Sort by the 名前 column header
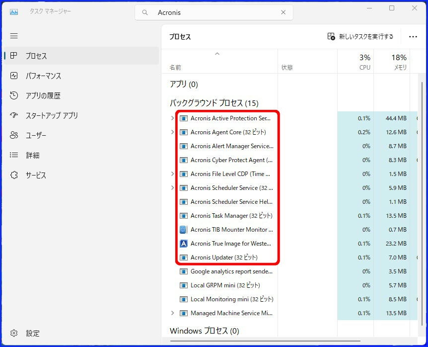Screen dimensions: 428x347 pyautogui.click(x=220, y=62)
